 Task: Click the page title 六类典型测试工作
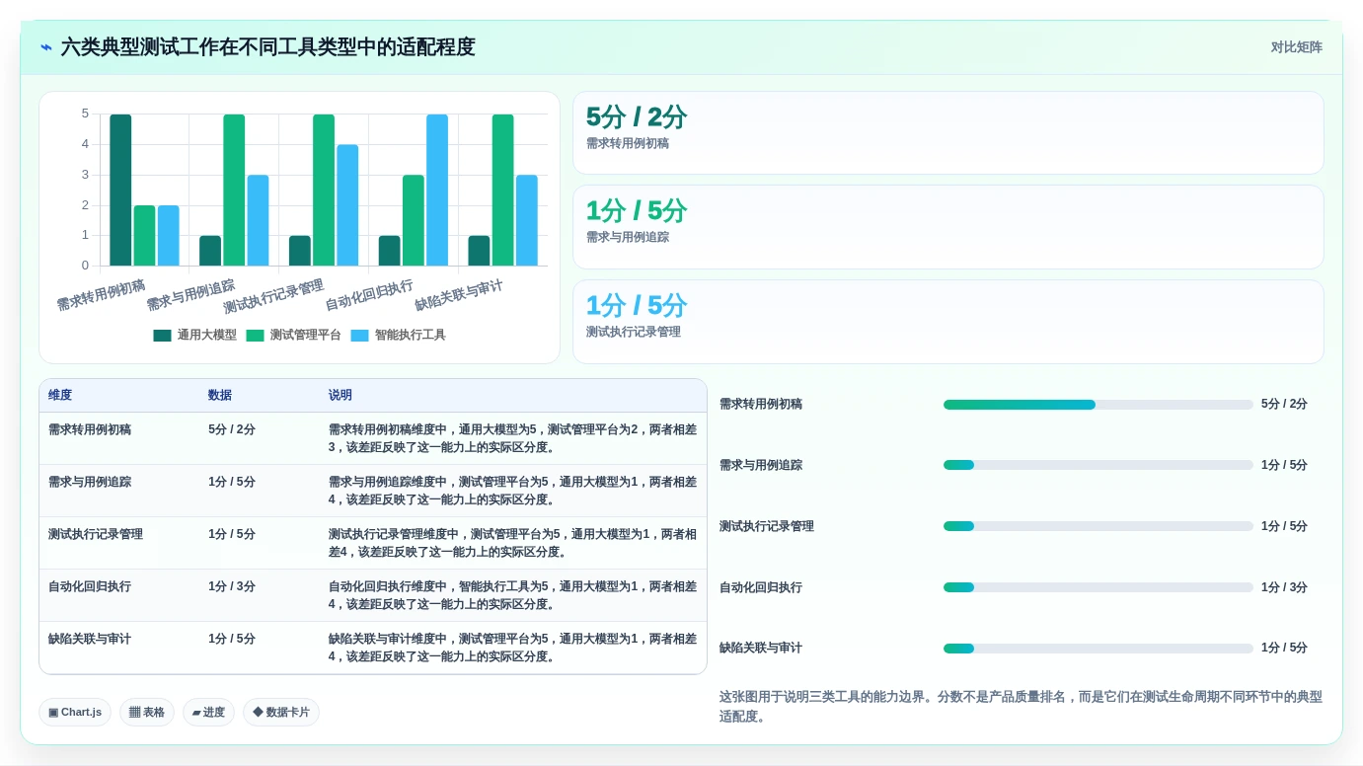point(268,47)
